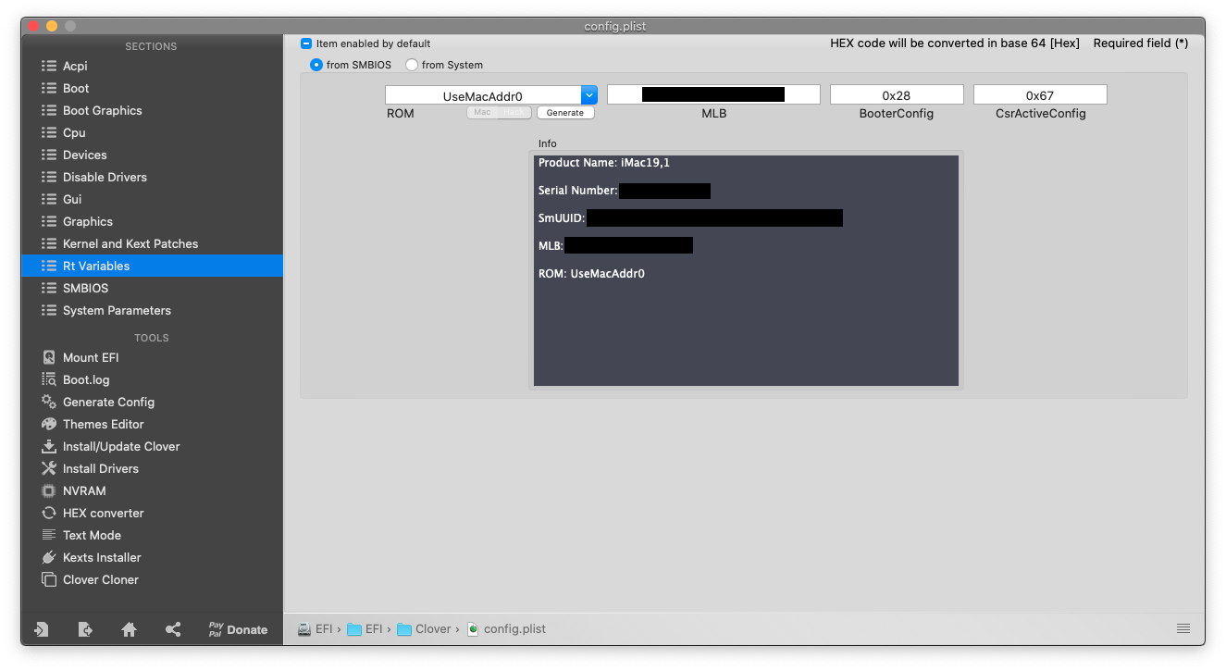Click config.plist file in path bar

pyautogui.click(x=506, y=629)
